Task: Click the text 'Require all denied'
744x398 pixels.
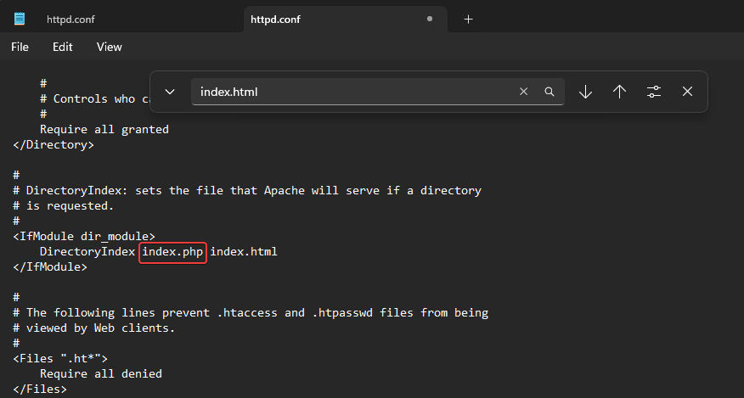Action: point(101,373)
